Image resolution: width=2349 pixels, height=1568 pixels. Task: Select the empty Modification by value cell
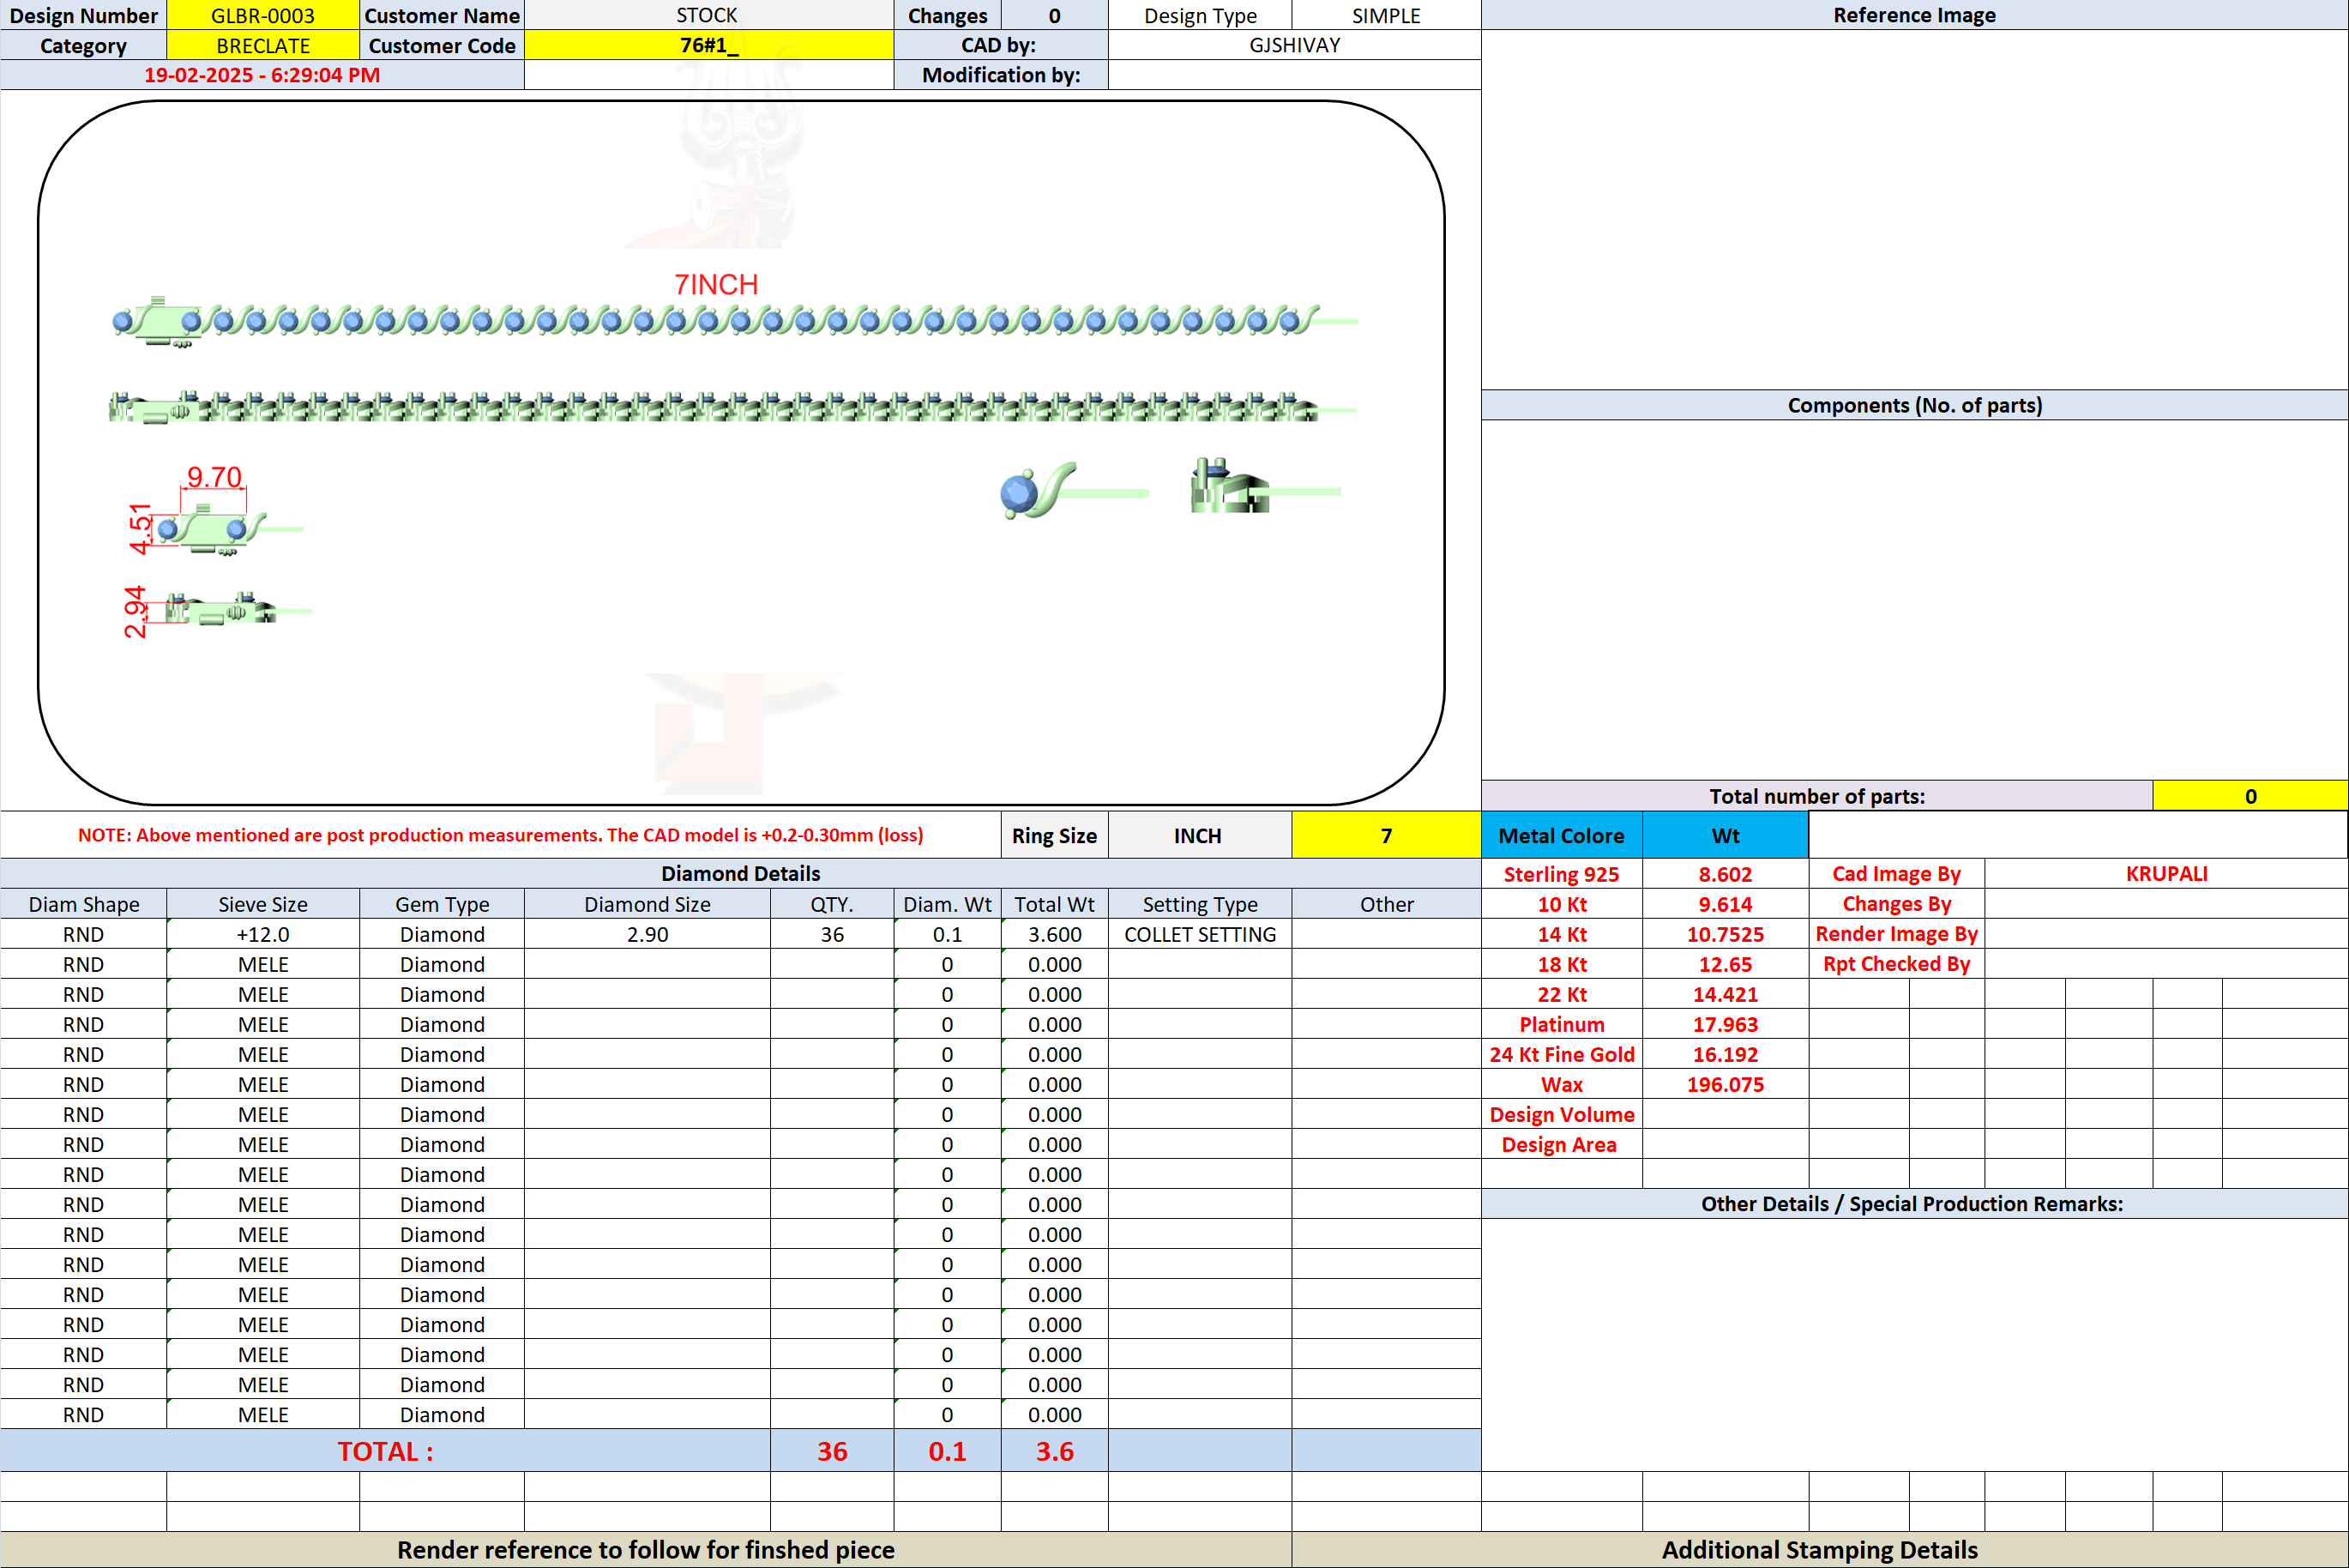pos(1294,75)
